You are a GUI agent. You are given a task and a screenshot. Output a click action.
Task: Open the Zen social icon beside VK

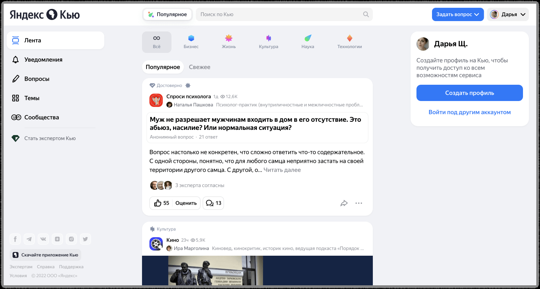pyautogui.click(x=57, y=239)
